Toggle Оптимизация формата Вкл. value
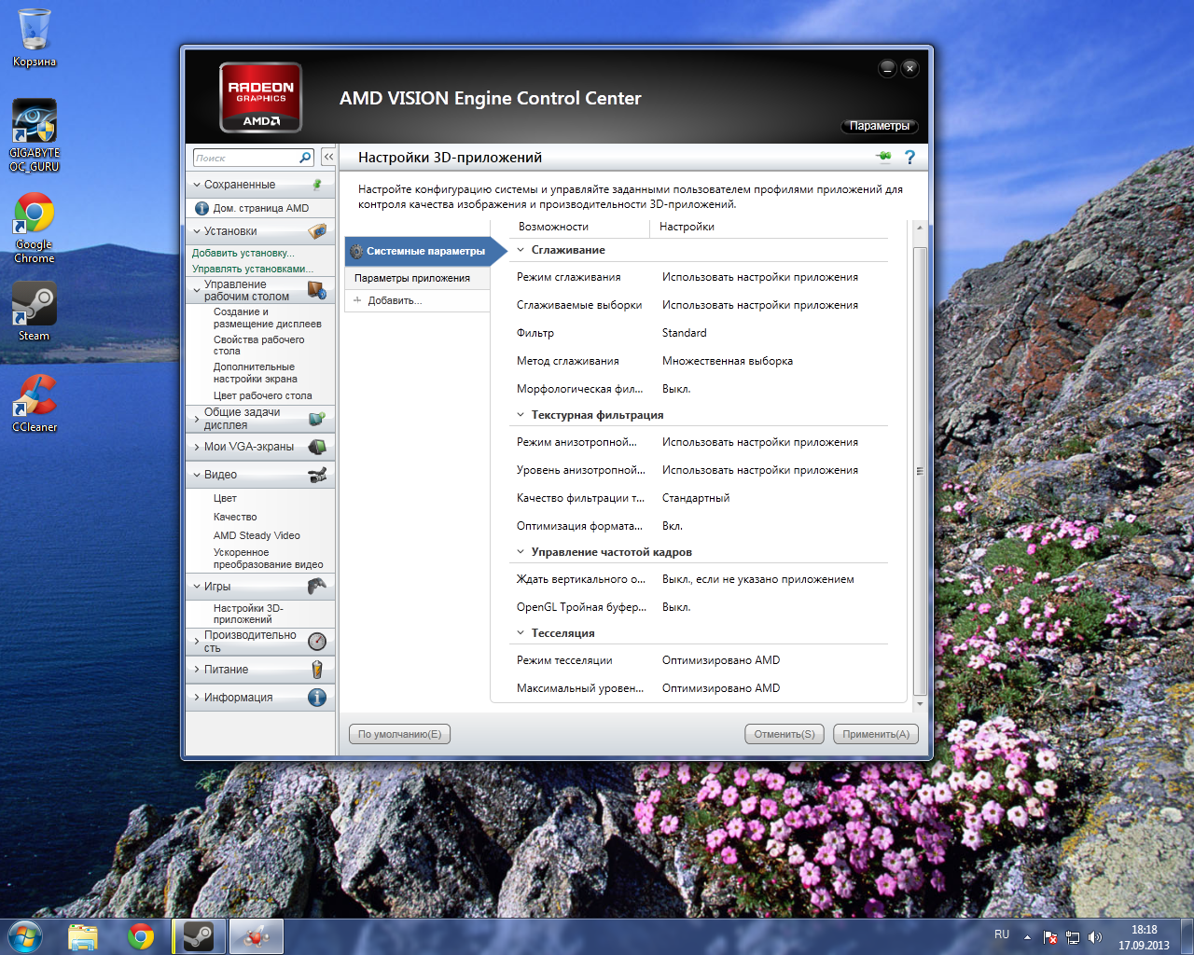Screen dimensions: 1194x955 [673, 526]
